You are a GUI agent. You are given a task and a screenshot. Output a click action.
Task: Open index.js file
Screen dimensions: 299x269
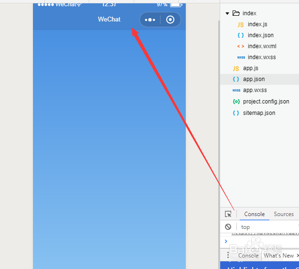point(257,24)
